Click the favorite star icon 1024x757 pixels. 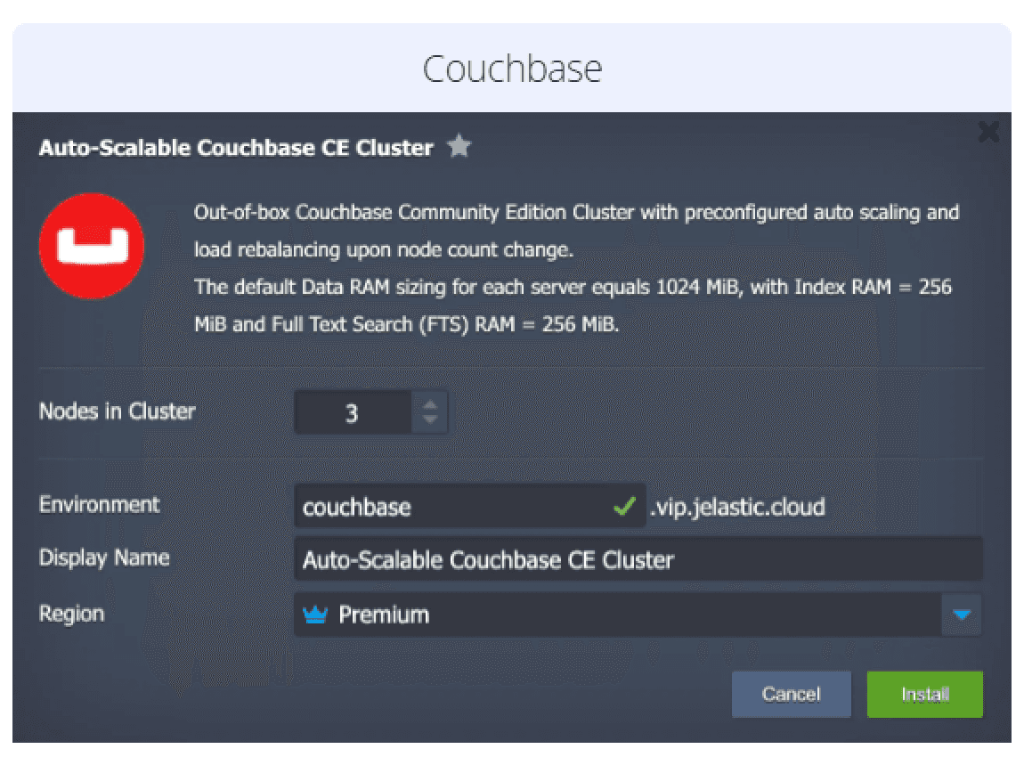pyautogui.click(x=459, y=147)
